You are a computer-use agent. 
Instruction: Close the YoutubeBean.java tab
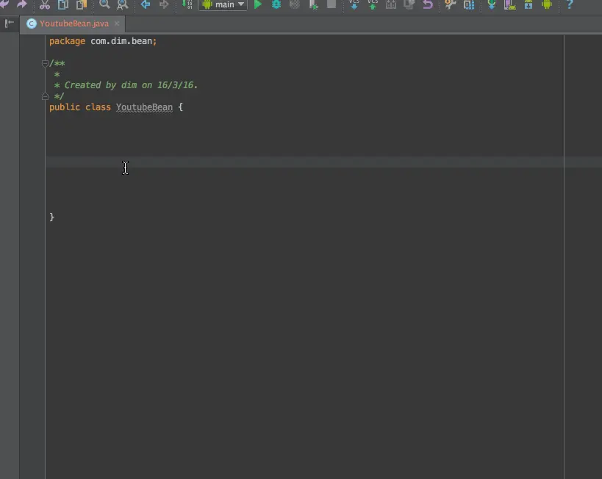pos(117,24)
